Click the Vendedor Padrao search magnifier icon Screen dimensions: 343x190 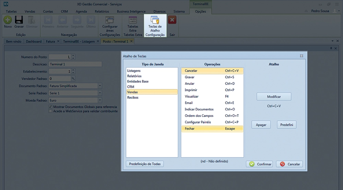click(73, 79)
